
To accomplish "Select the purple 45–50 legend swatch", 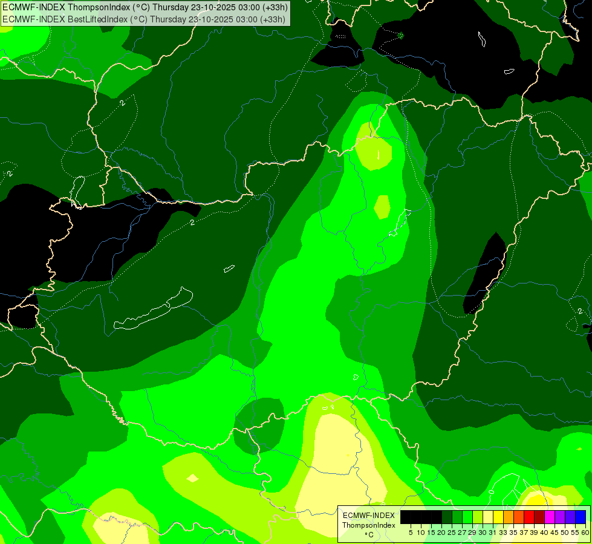I will pyautogui.click(x=559, y=517).
